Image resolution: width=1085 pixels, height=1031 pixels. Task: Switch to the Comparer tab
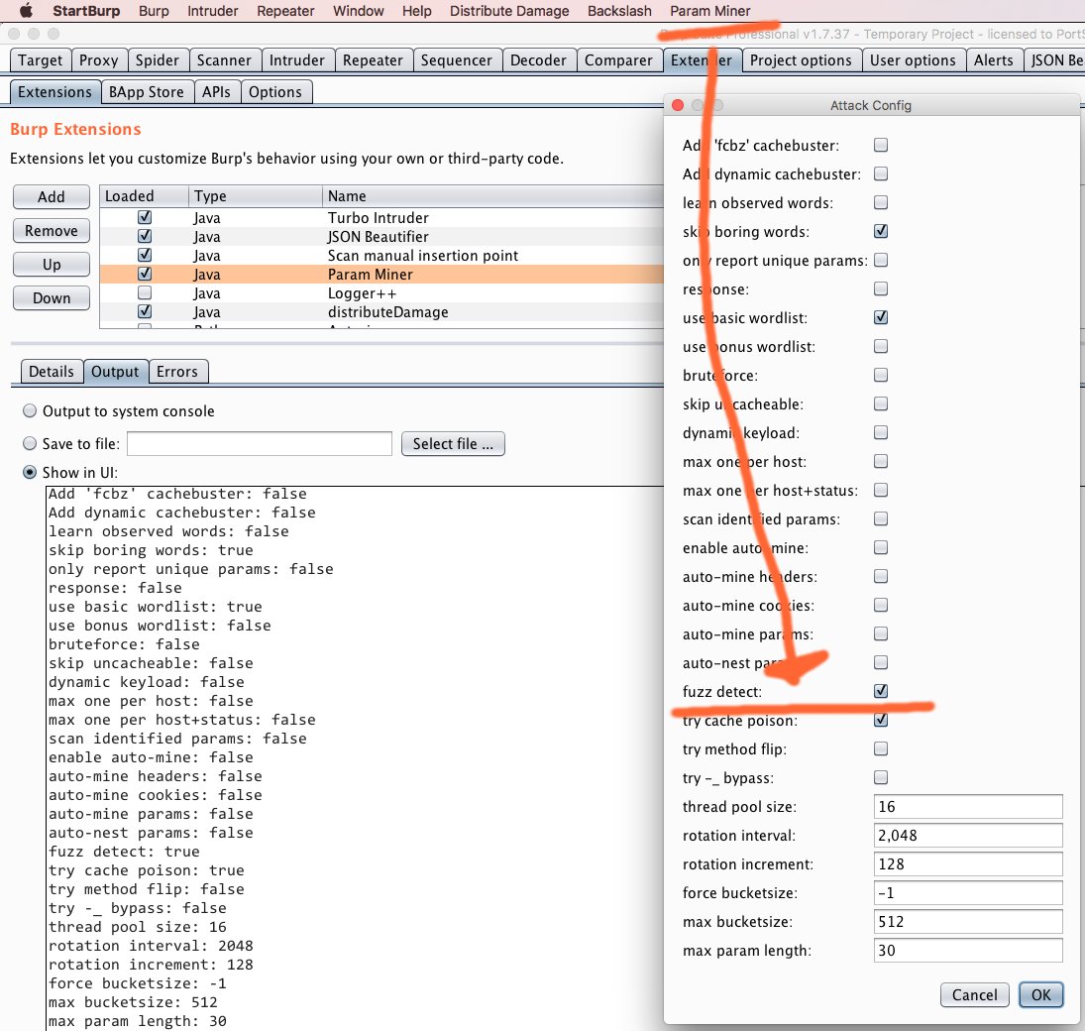pyautogui.click(x=618, y=60)
